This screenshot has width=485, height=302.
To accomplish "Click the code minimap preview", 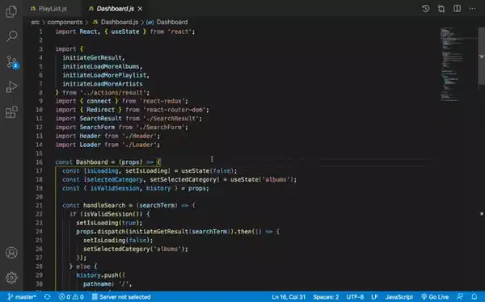I will coord(451,65).
